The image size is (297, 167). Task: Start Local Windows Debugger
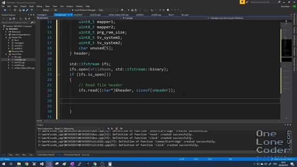(84, 10)
